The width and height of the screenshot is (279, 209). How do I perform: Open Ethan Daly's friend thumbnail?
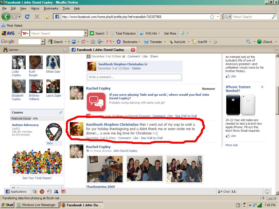pos(53,62)
